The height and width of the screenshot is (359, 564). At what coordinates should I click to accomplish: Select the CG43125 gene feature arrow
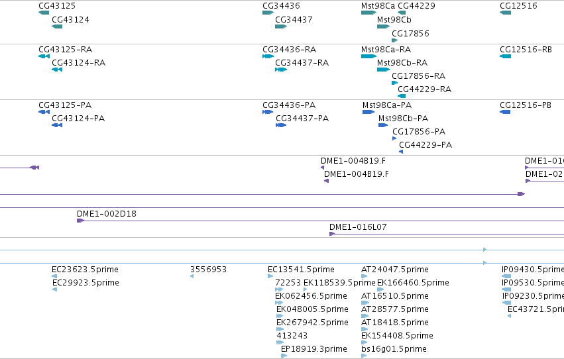click(44, 13)
